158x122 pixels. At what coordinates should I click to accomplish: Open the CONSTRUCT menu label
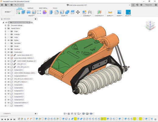coord(99,16)
